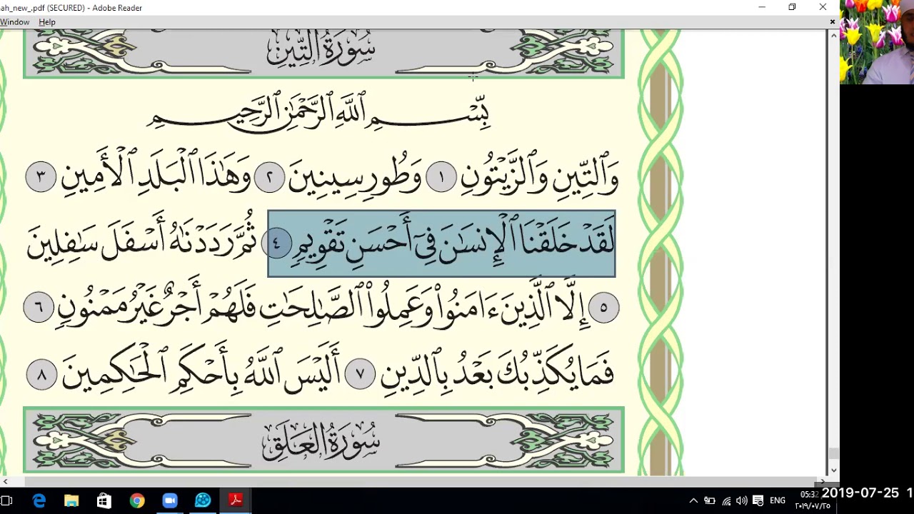Open the Window menu
Viewport: 914px width, 514px height.
point(14,22)
